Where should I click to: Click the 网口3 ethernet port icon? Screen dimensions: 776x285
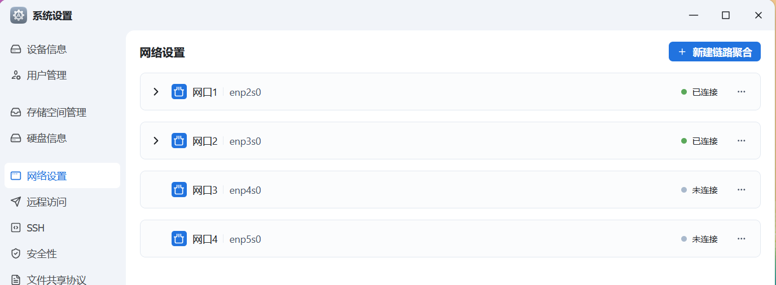coord(179,190)
